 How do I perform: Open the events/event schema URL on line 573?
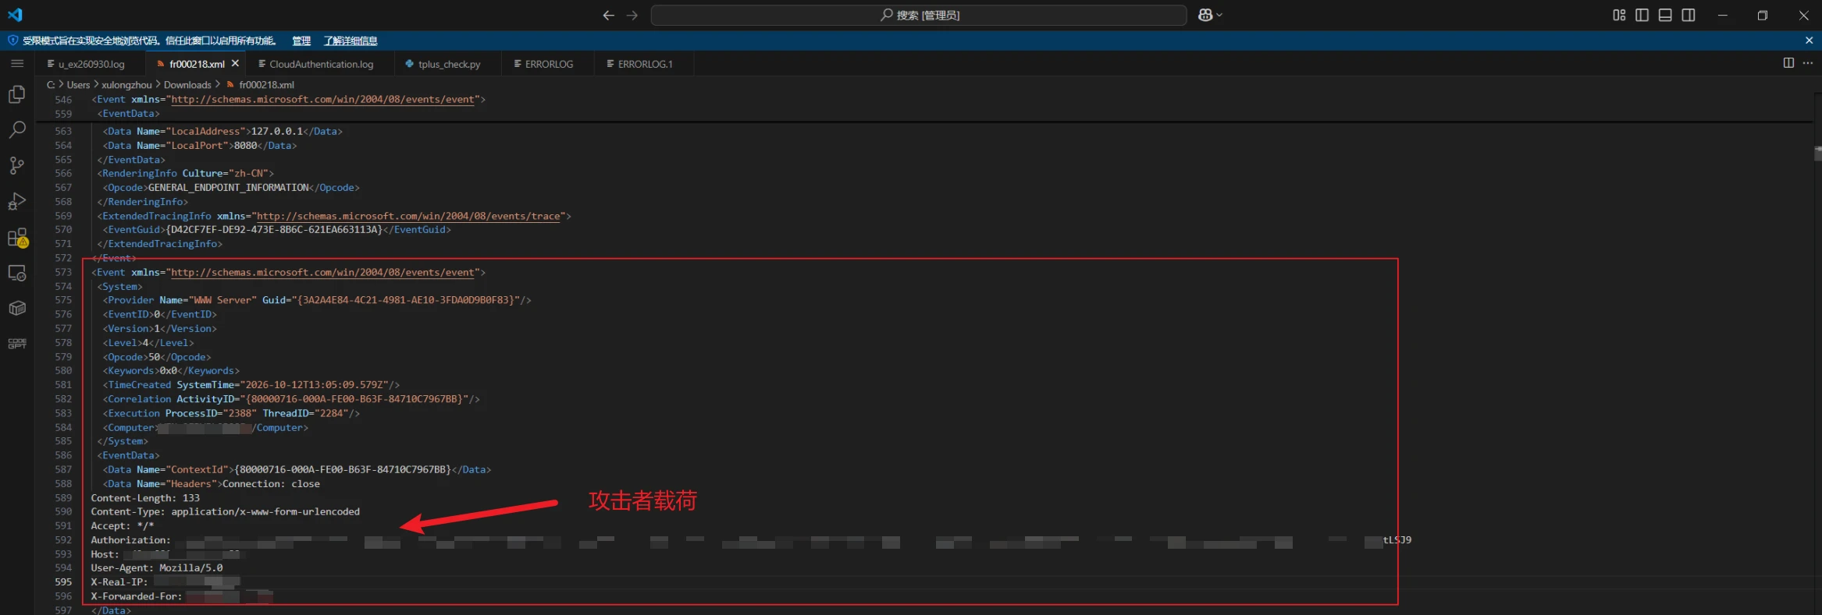click(323, 272)
